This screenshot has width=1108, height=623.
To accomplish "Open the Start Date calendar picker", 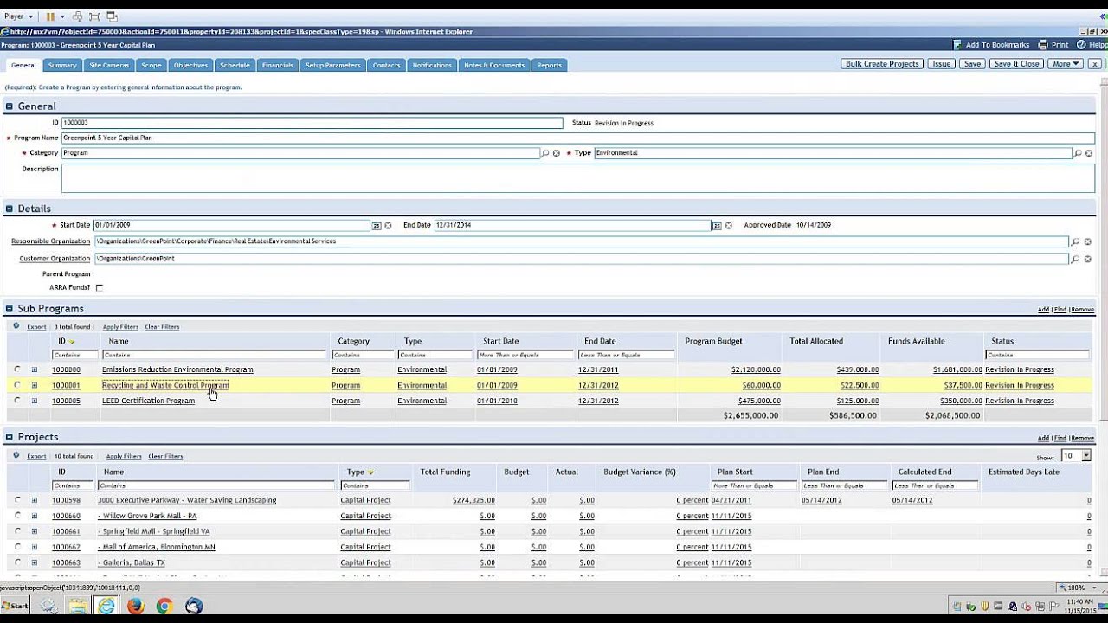I will pos(377,225).
